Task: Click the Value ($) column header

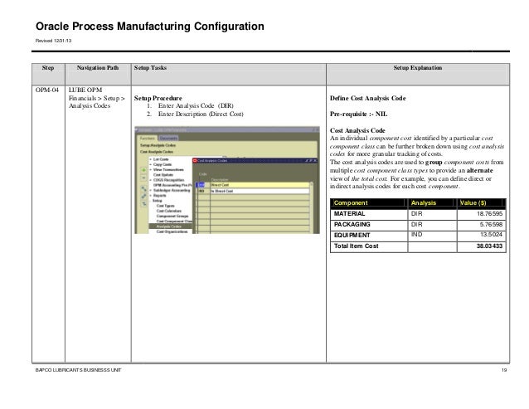Action: pos(482,203)
